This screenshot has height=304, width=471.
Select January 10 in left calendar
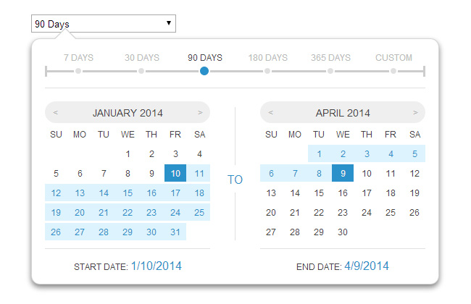tap(175, 174)
